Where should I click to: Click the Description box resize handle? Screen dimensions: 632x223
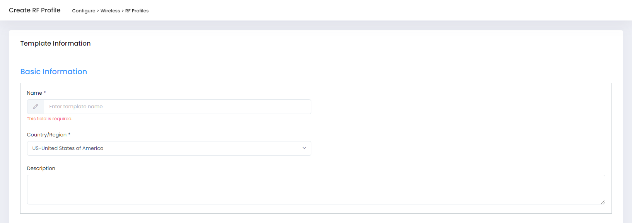603,202
